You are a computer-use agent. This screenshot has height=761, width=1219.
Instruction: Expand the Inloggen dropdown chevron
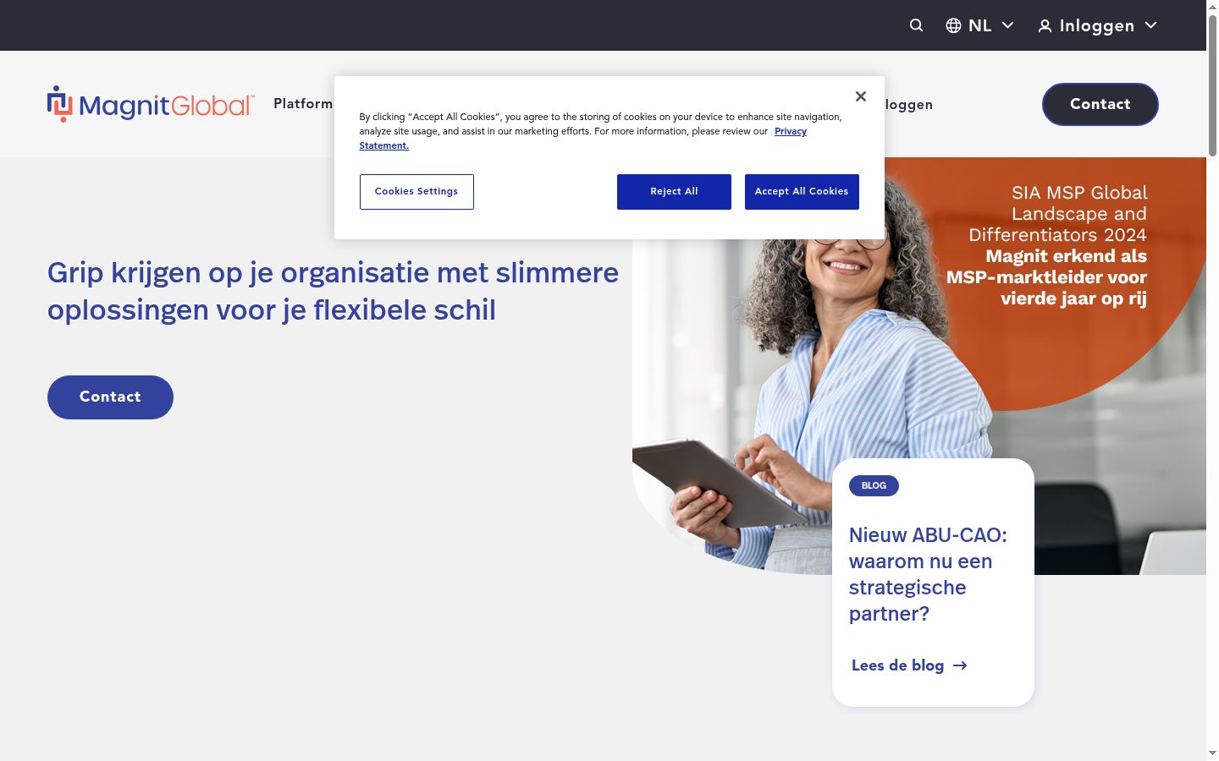(x=1150, y=25)
